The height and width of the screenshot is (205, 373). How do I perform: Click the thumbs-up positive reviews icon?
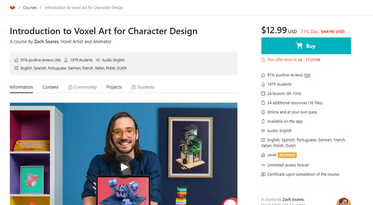(x=264, y=75)
